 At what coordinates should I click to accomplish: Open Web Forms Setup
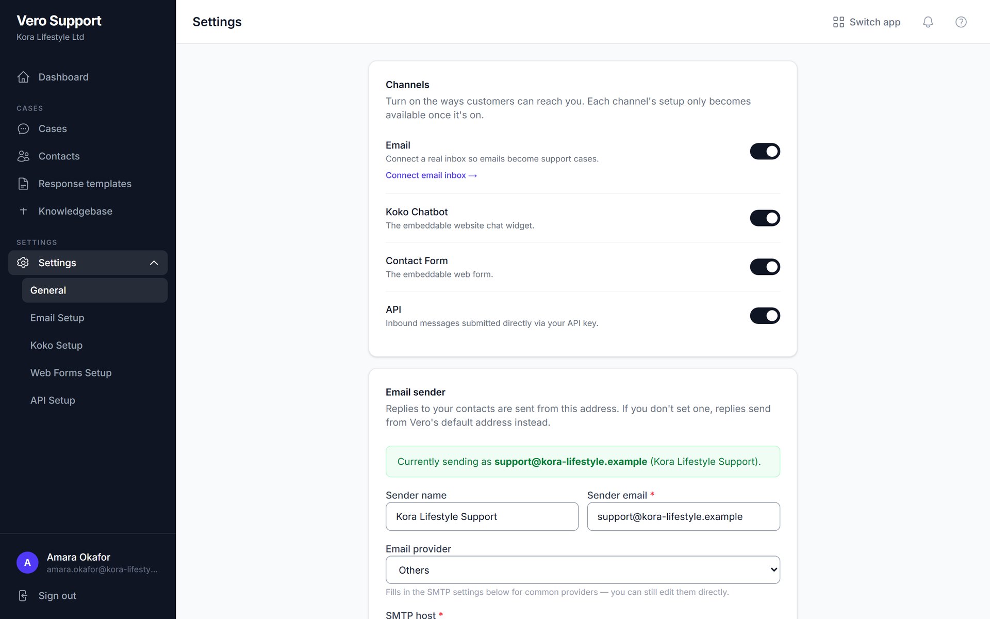click(94, 373)
